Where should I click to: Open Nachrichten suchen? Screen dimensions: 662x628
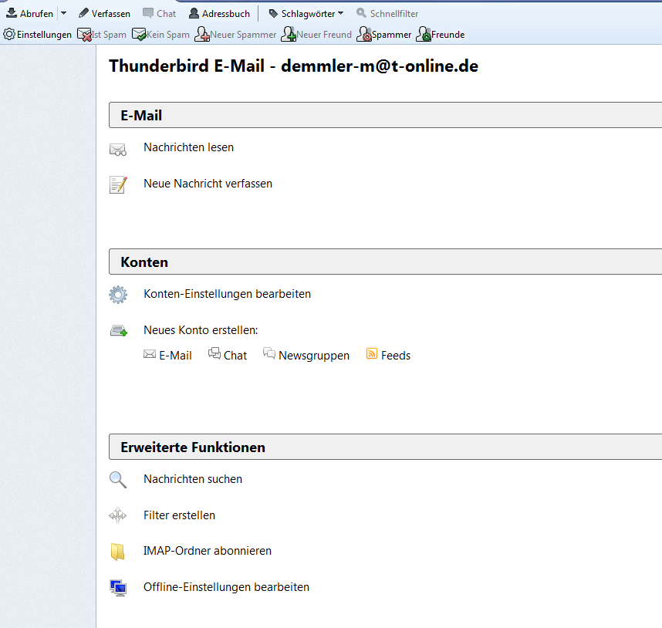(193, 479)
